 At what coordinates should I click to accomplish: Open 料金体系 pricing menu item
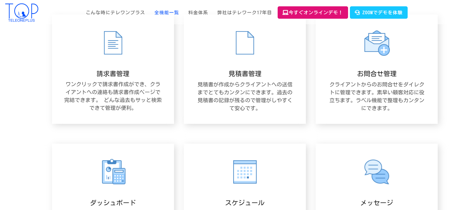point(198,12)
